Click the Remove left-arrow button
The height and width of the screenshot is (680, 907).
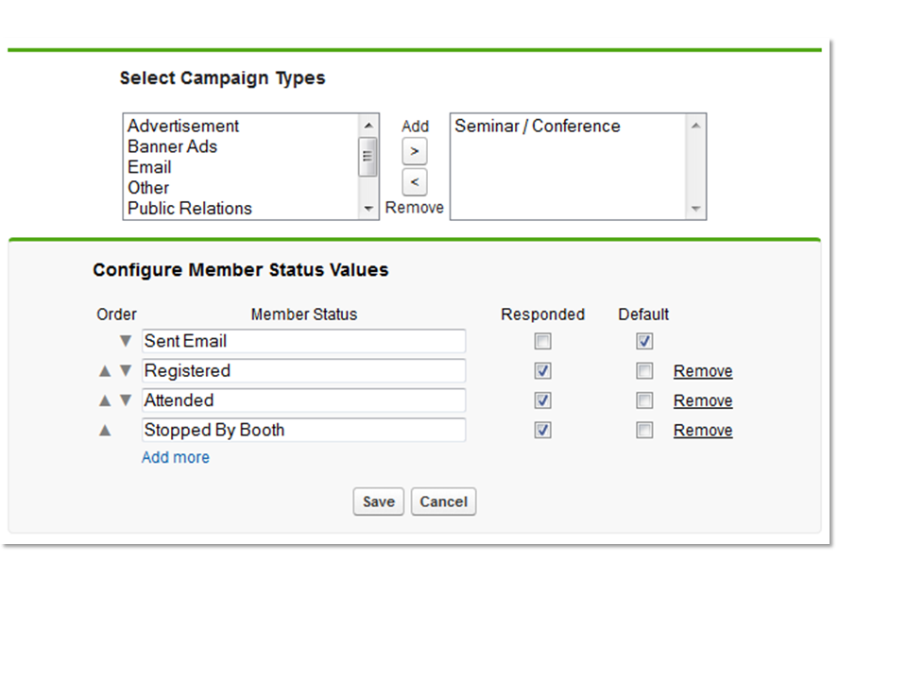415,182
